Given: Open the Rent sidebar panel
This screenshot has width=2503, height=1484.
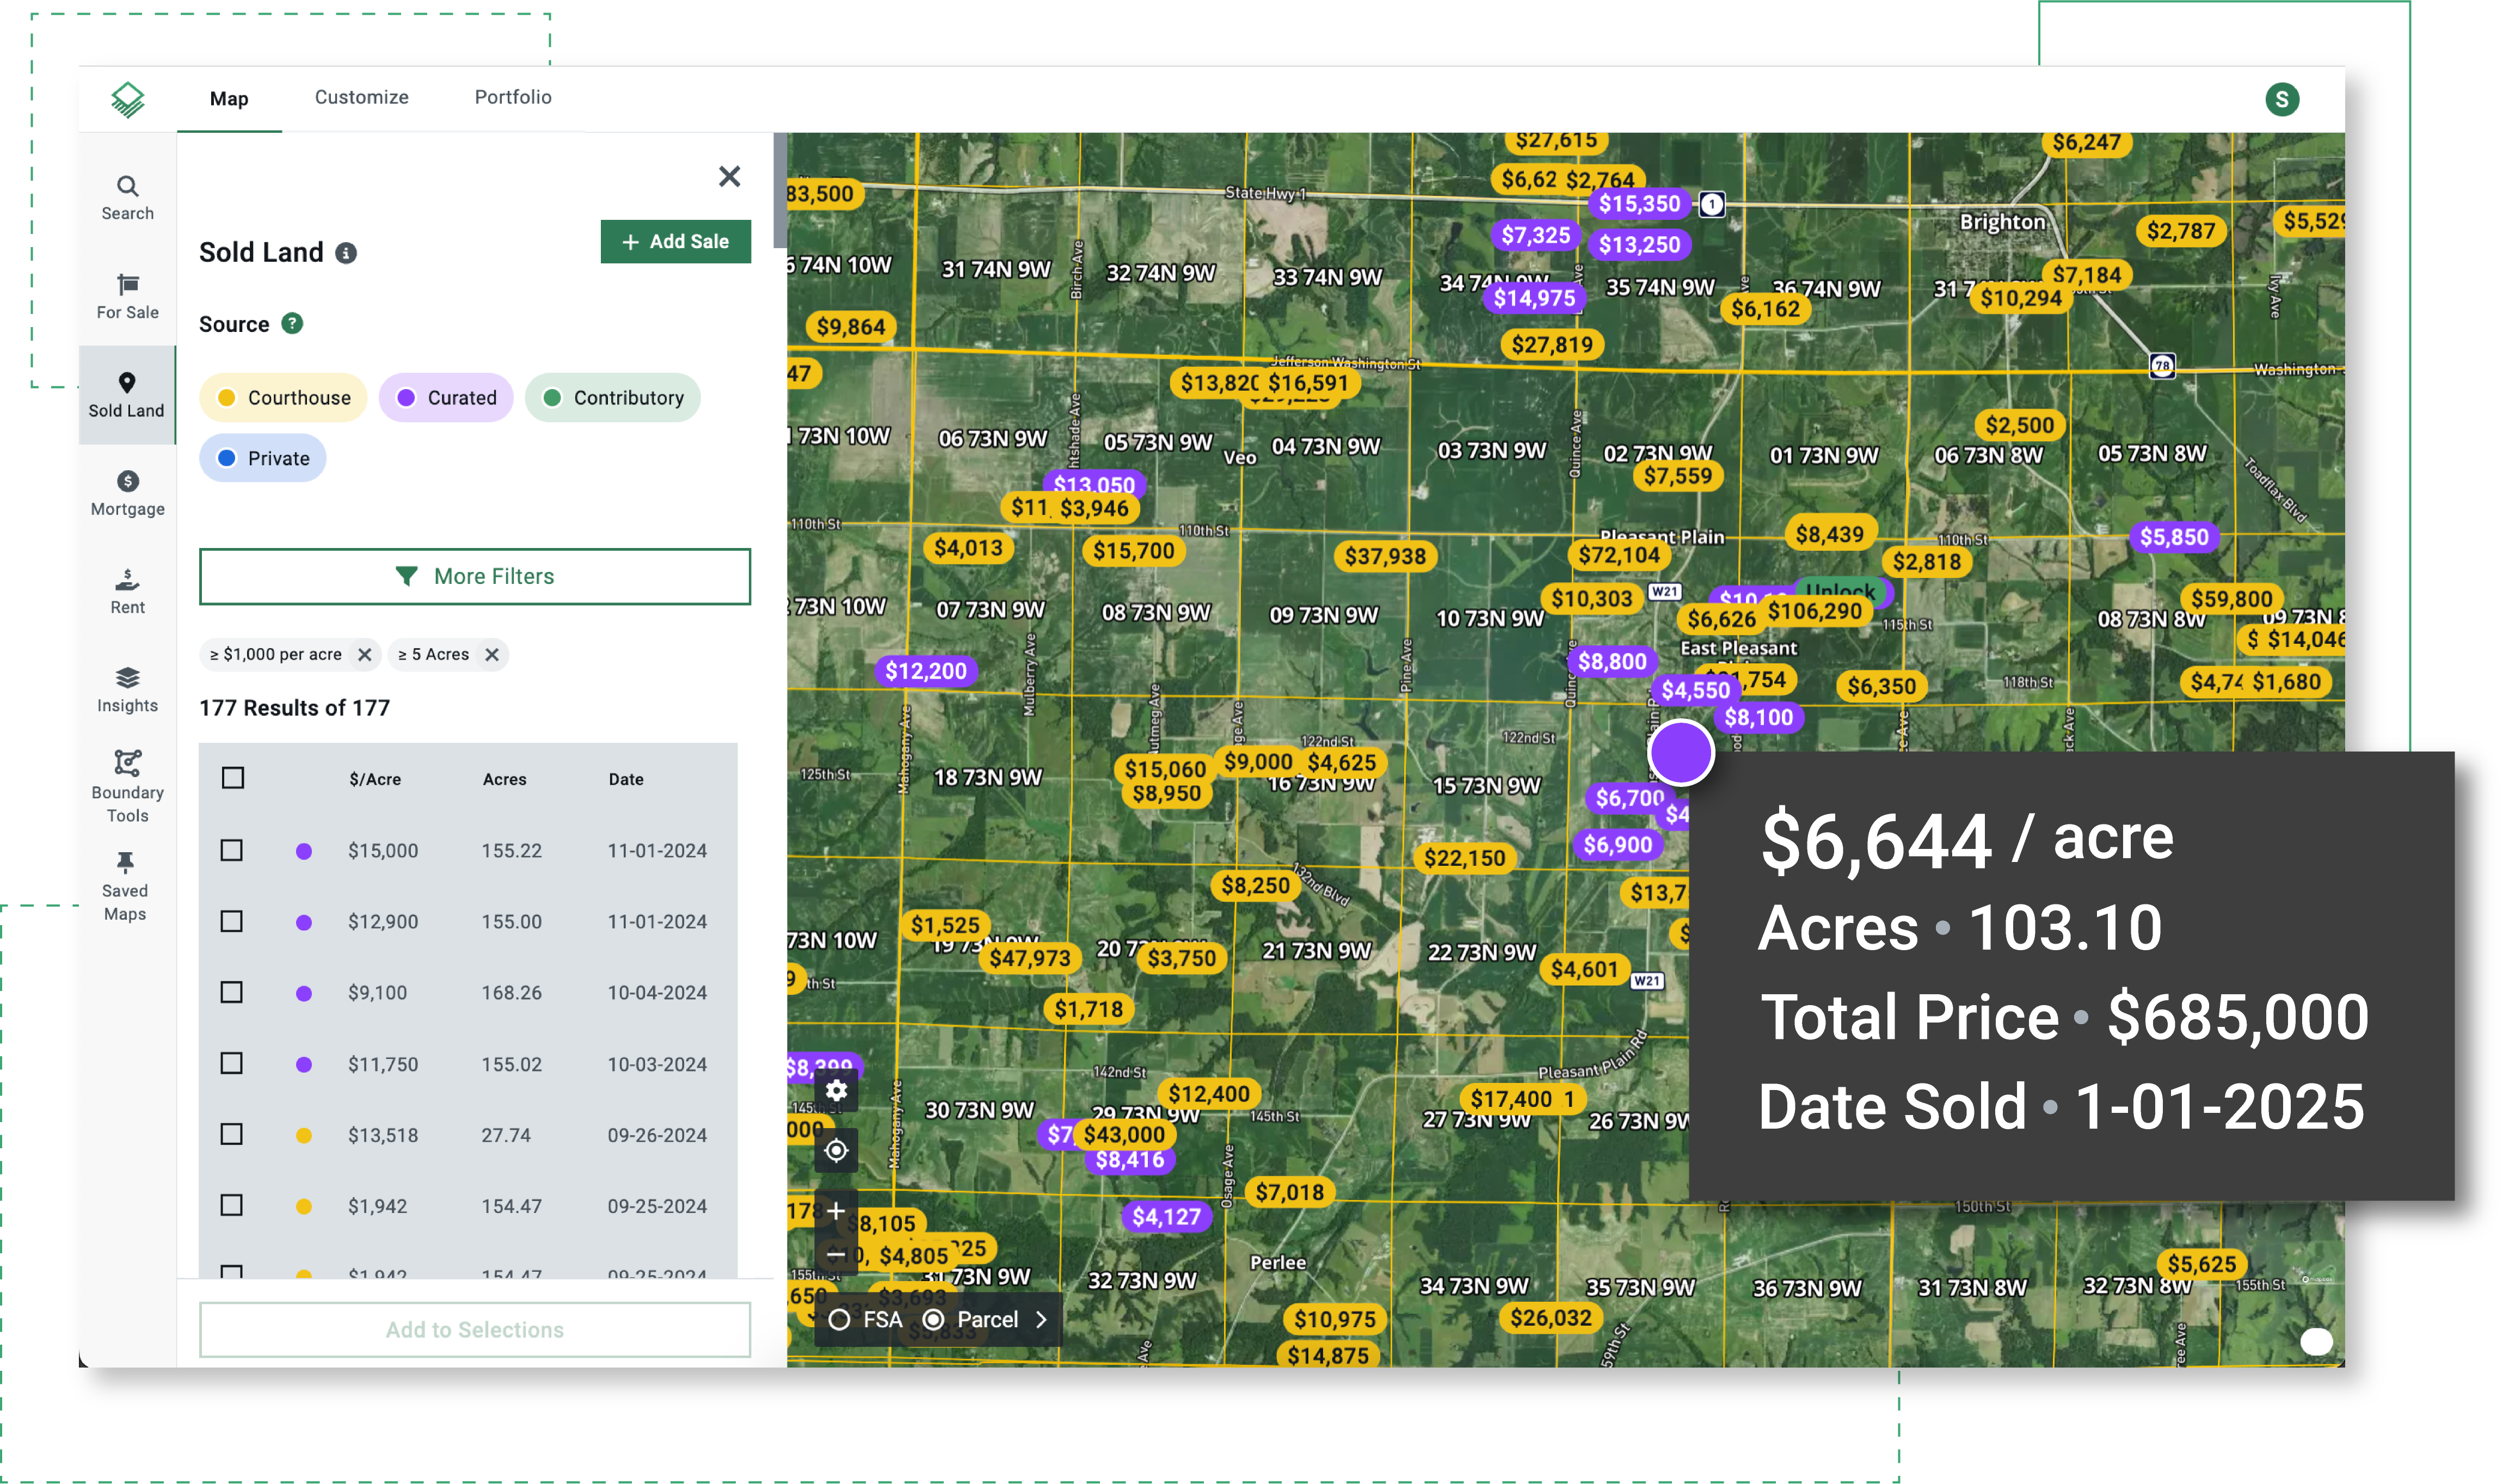Looking at the screenshot, I should click(x=127, y=591).
